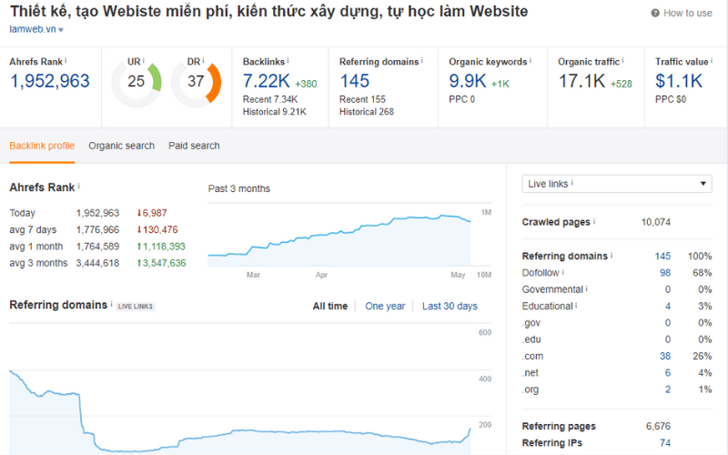Open Referring IPs count 74
The width and height of the screenshot is (728, 455).
click(665, 443)
